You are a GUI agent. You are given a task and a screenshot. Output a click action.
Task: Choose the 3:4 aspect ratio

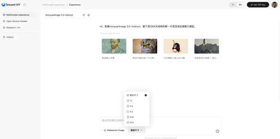point(137,106)
